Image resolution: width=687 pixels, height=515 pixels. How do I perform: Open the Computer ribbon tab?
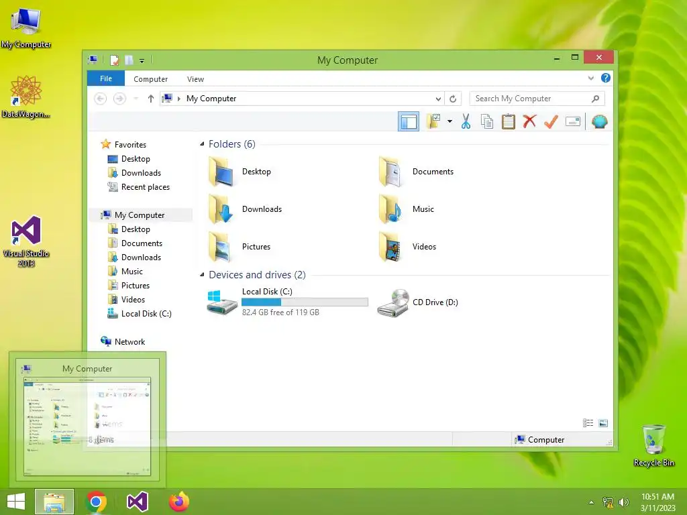(150, 79)
